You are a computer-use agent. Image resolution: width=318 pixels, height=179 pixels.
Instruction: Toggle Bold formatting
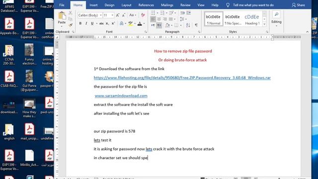tap(80, 23)
